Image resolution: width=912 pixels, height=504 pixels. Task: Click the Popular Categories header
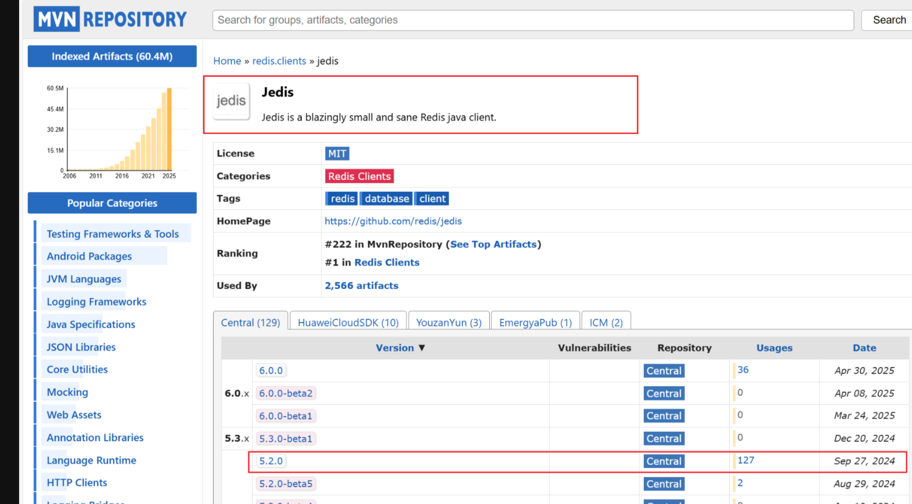tap(112, 203)
